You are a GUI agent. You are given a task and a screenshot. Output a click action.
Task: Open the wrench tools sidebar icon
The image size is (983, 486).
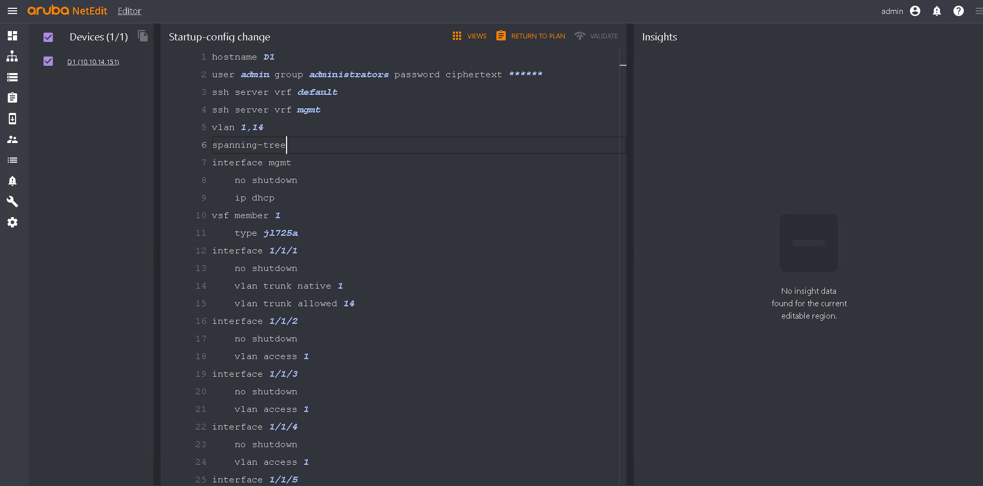(x=12, y=202)
